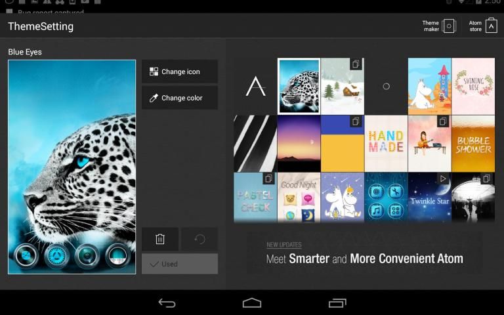The width and height of the screenshot is (504, 315).
Task: Pick the Hand Made theme
Action: click(x=386, y=143)
